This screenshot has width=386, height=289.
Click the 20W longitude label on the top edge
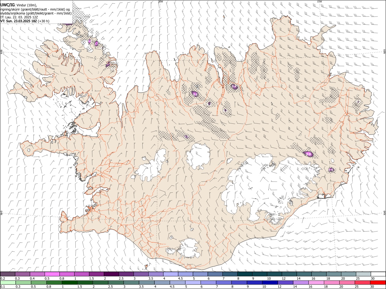(x=160, y=2)
